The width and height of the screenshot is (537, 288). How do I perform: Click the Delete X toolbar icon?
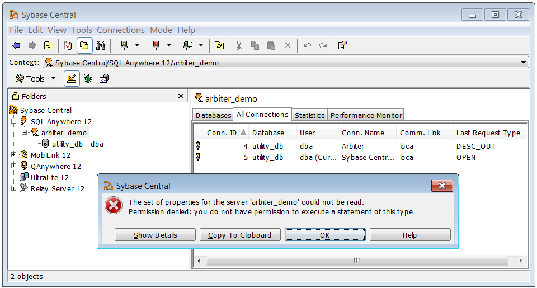click(x=288, y=45)
